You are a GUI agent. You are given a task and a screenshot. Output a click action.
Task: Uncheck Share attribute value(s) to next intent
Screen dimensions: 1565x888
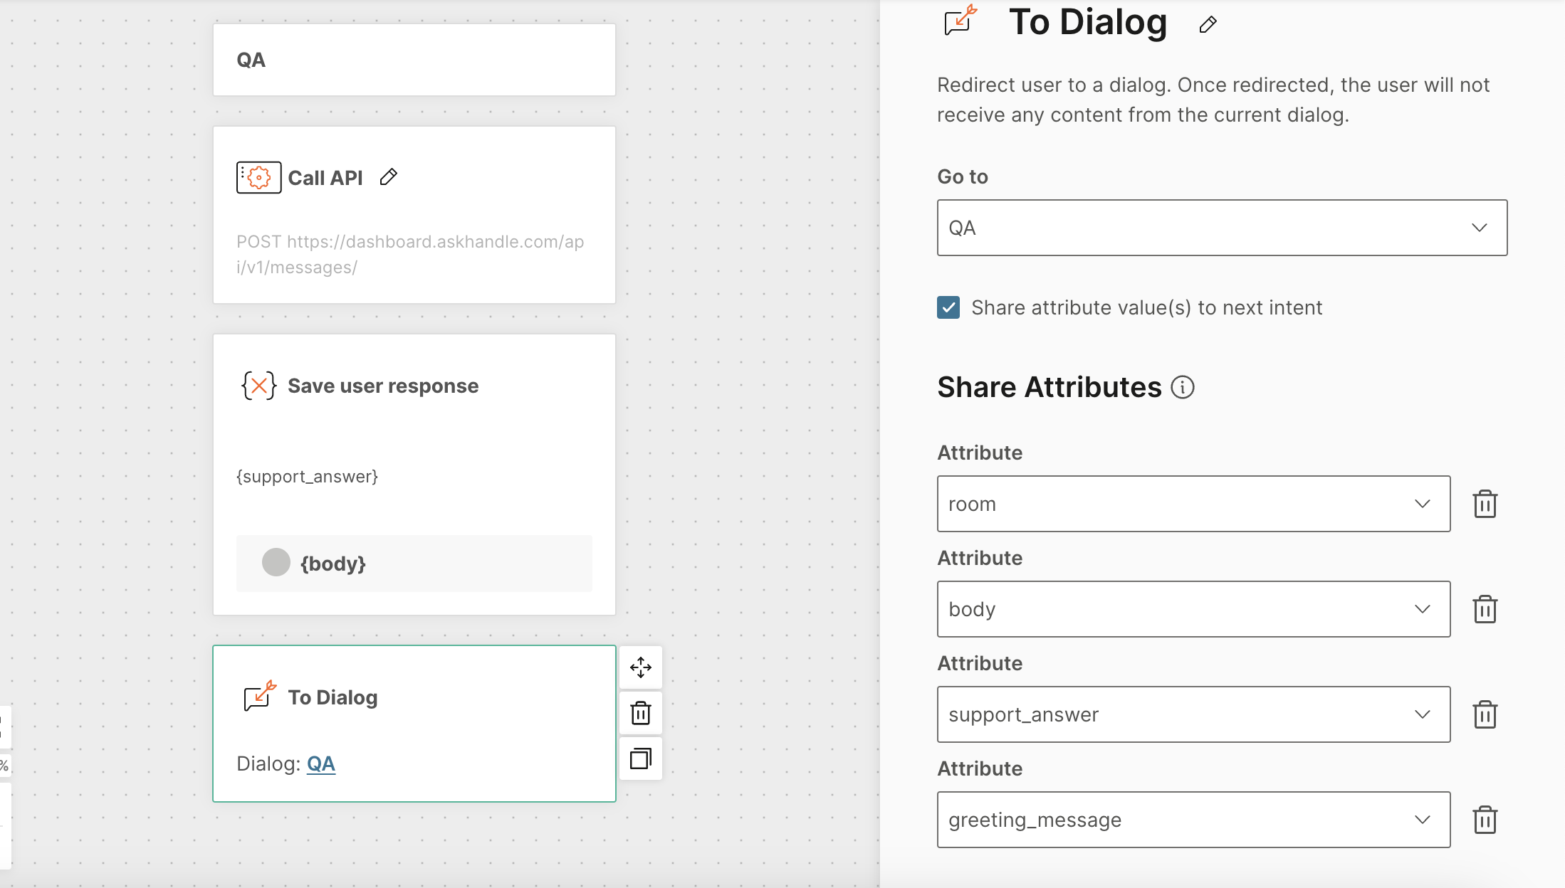[x=948, y=307]
